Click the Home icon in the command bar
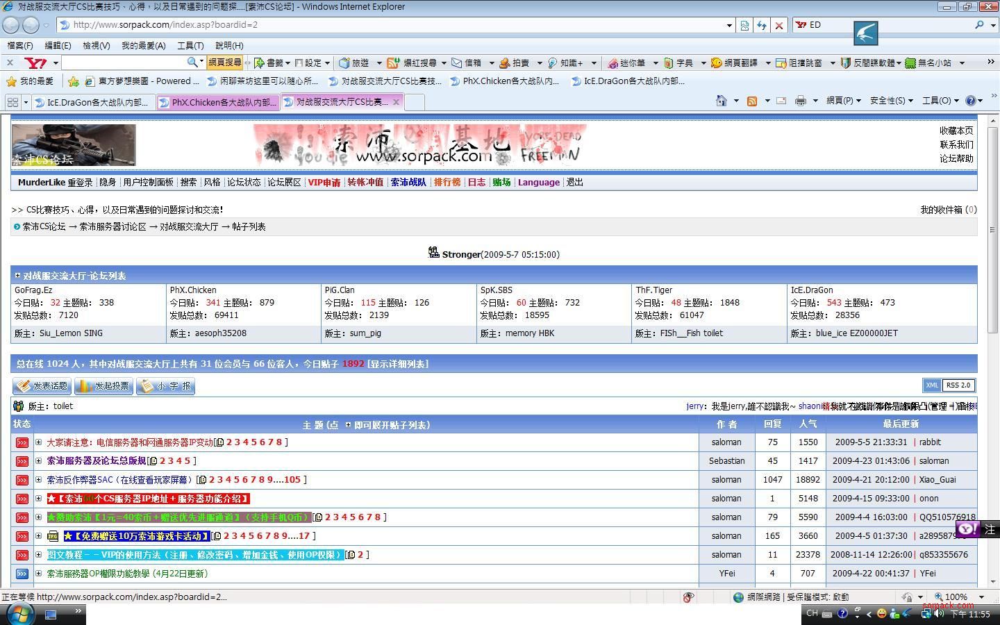Viewport: 1000px width, 625px height. click(722, 101)
